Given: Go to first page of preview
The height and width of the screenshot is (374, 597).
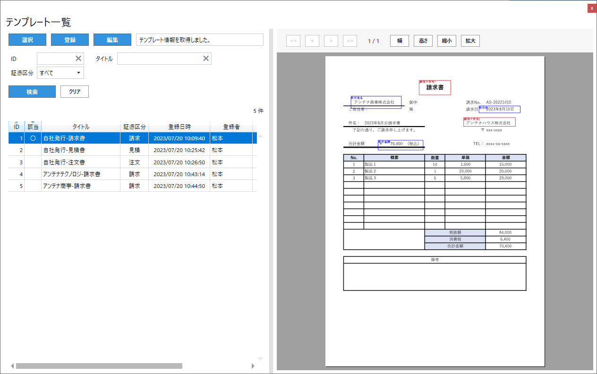Looking at the screenshot, I should [x=293, y=41].
